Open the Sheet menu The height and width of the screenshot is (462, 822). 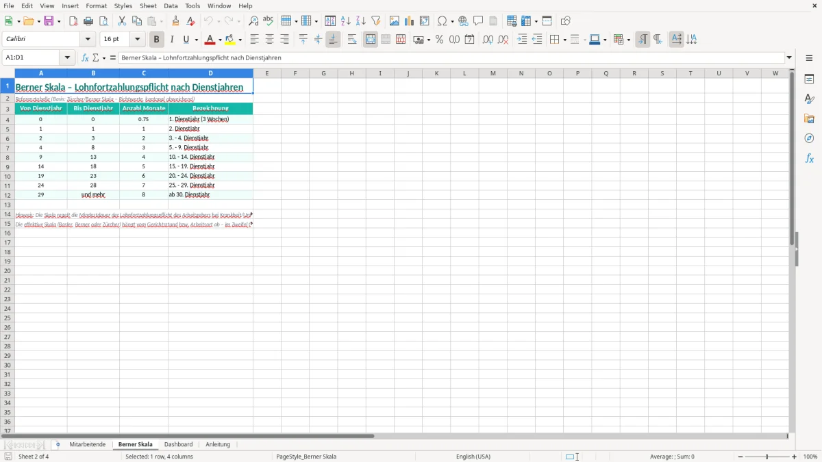148,5
